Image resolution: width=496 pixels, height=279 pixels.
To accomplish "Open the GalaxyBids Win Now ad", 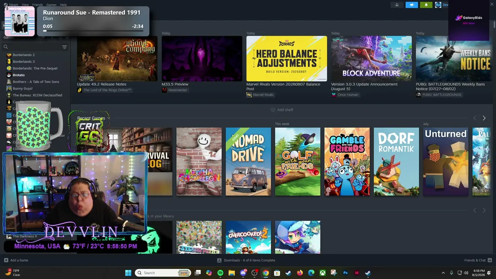I will tap(468, 20).
